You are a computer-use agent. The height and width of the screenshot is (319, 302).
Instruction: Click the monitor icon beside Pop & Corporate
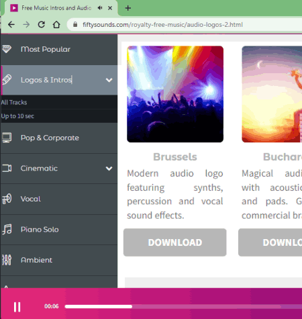[7, 138]
